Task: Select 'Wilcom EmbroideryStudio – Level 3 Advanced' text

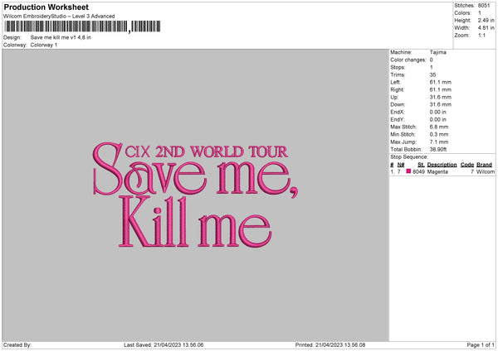Action: tap(59, 17)
